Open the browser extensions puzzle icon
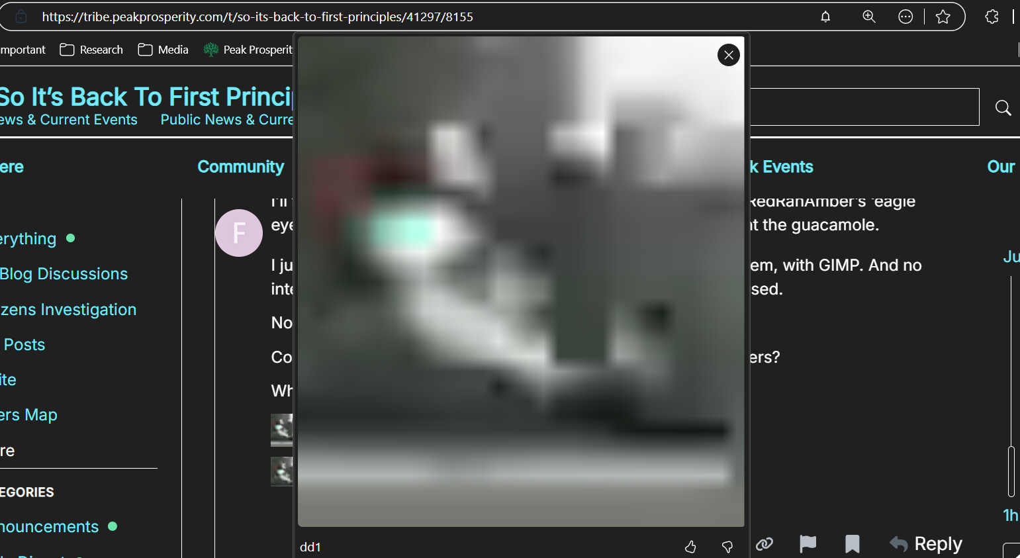Image resolution: width=1020 pixels, height=558 pixels. [x=992, y=17]
